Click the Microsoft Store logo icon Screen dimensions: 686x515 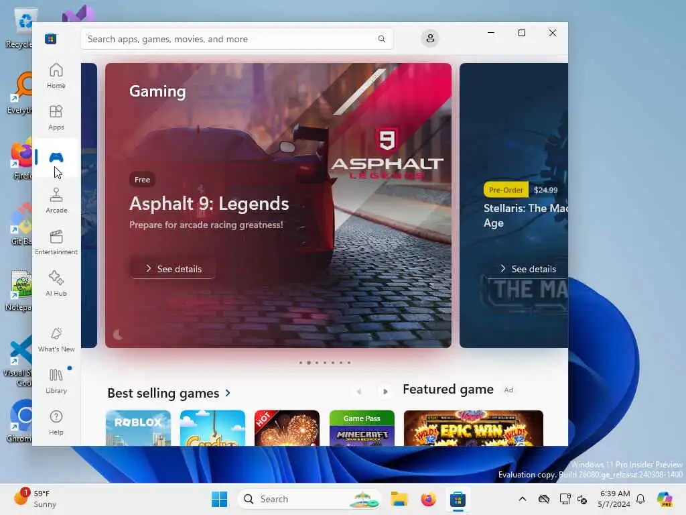[x=50, y=38]
